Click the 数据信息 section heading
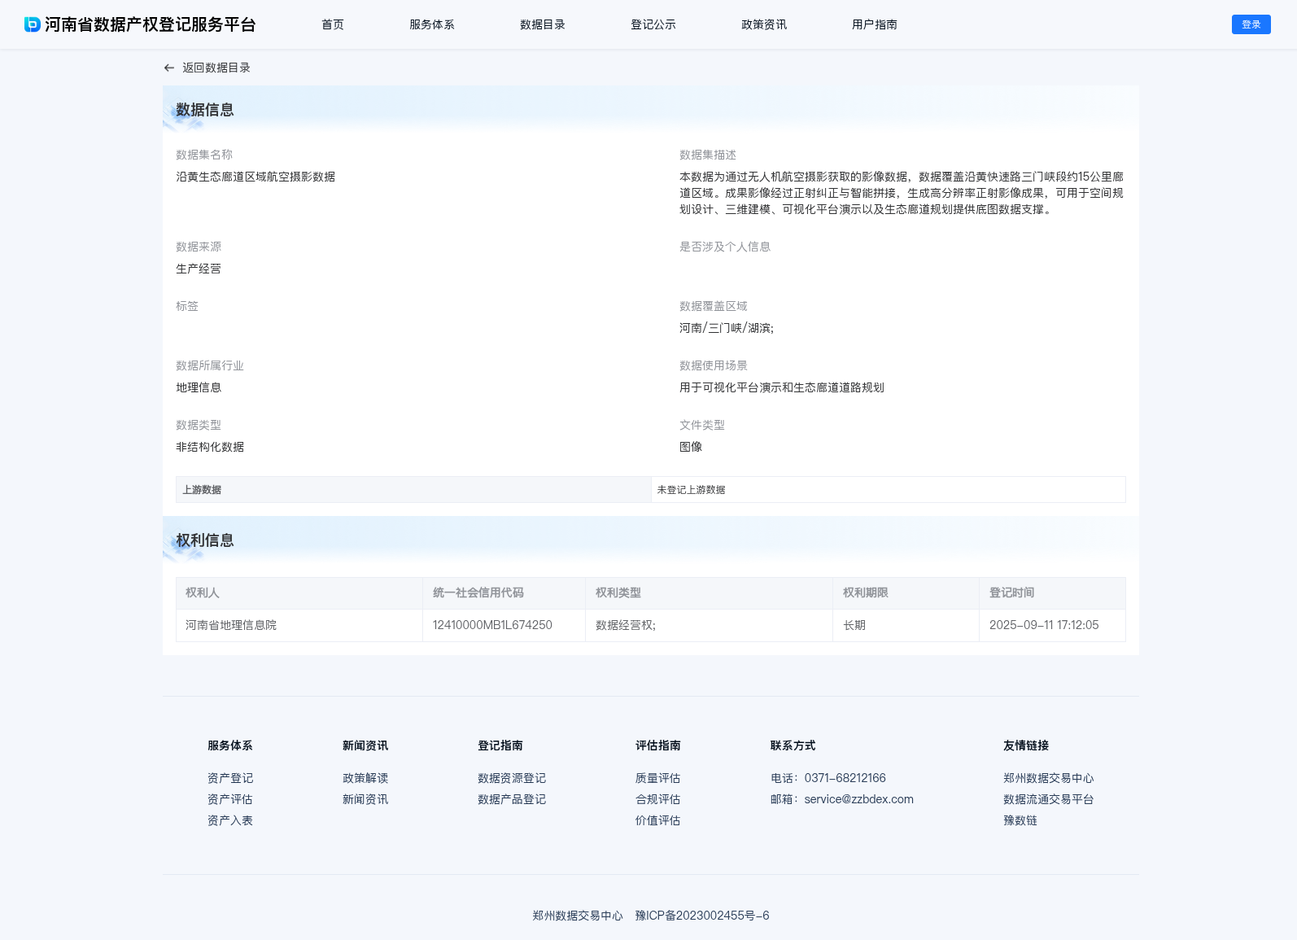 [205, 110]
